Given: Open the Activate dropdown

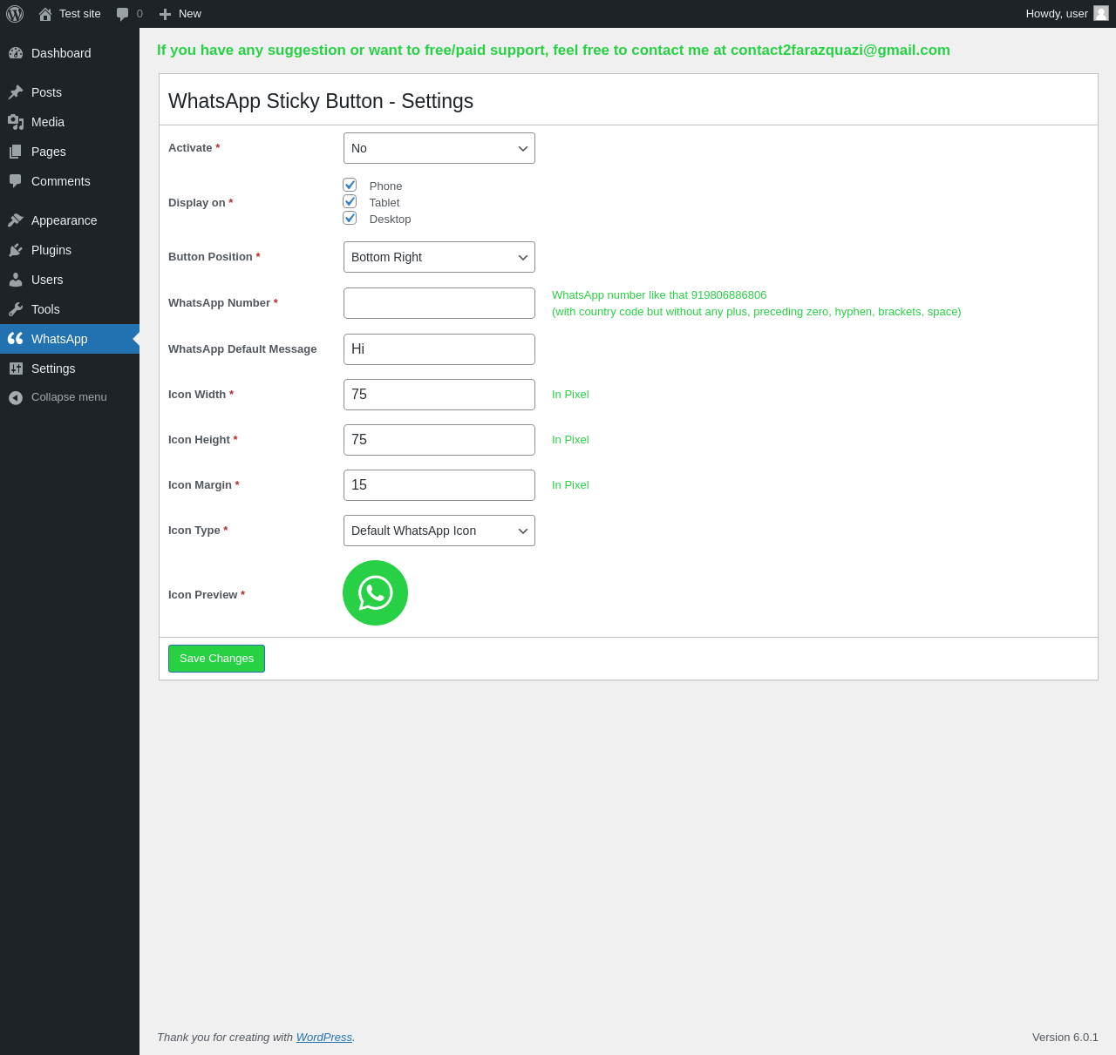Looking at the screenshot, I should (439, 148).
